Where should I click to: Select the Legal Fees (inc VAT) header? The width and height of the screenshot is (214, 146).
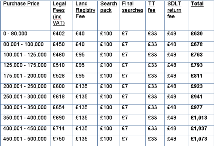59,13
